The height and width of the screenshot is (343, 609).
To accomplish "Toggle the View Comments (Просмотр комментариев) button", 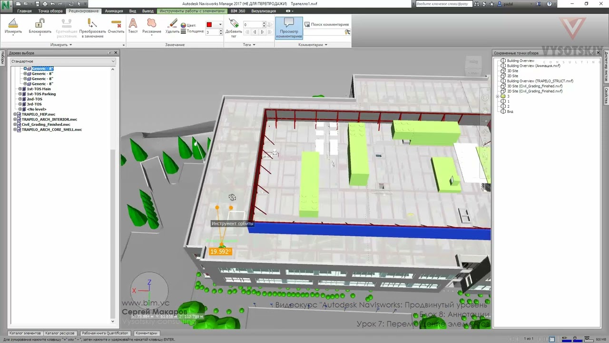I will click(289, 29).
